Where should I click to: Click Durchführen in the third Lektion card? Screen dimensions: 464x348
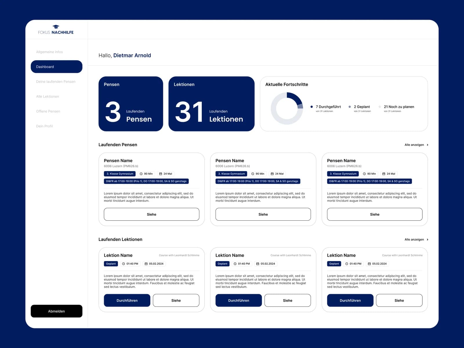[x=350, y=300]
